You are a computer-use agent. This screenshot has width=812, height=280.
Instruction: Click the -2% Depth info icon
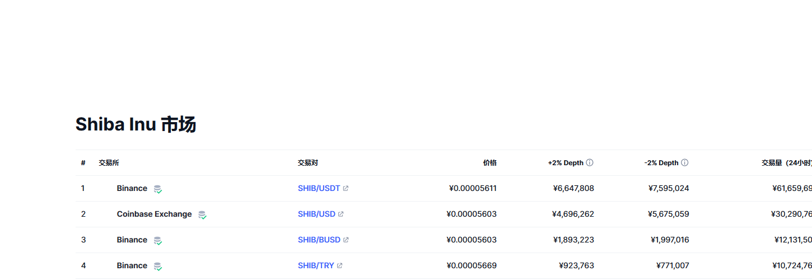(685, 163)
